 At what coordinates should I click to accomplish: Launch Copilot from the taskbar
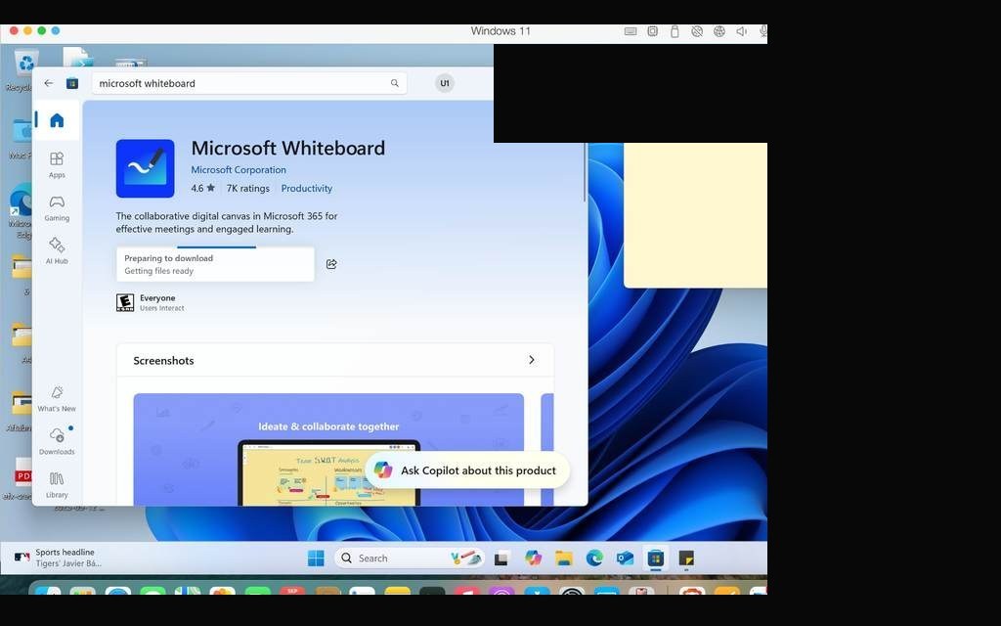click(533, 559)
